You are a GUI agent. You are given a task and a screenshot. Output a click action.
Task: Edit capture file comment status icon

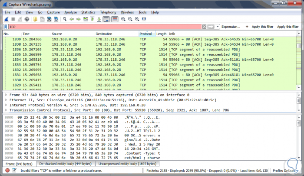(14, 170)
